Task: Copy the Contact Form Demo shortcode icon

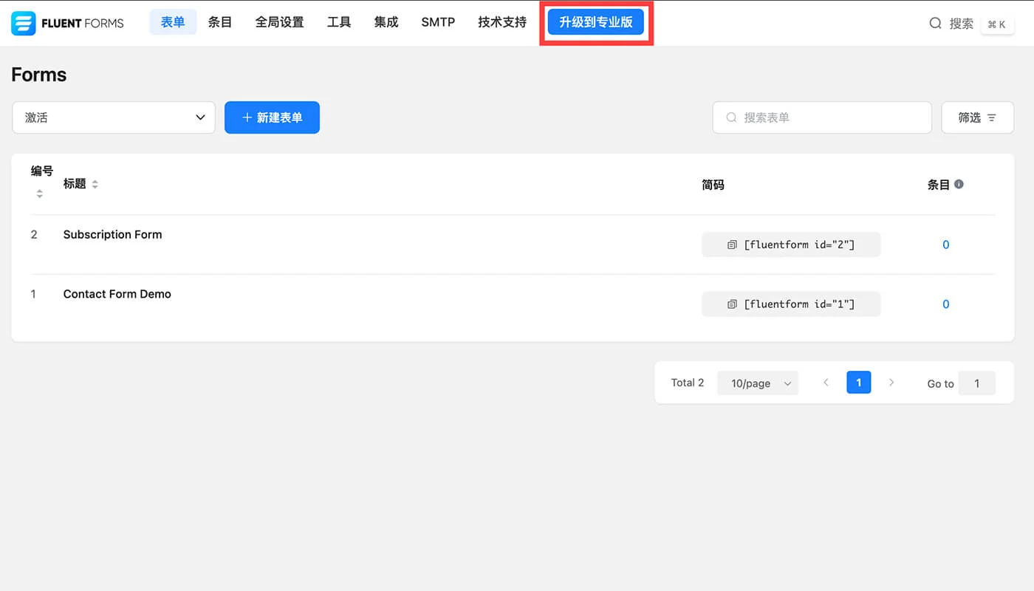Action: [732, 304]
